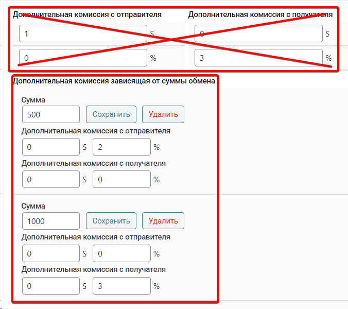
Task: Click recipient S commission field in 500 tier
Action: (x=51, y=180)
